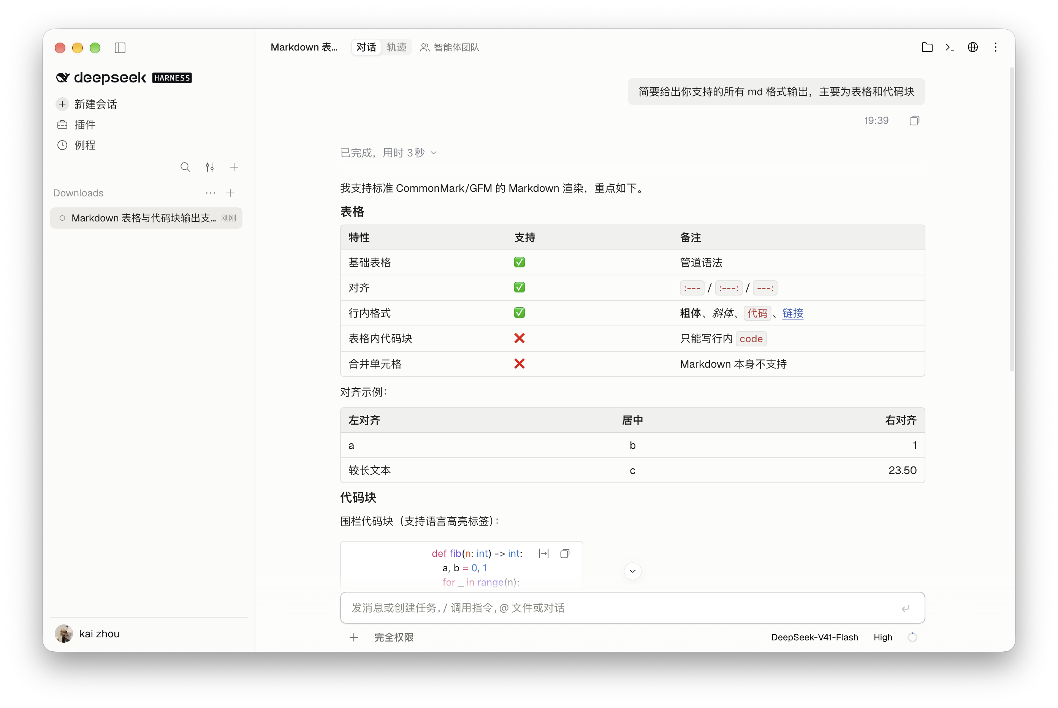The width and height of the screenshot is (1058, 708).
Task: Expand 已完成，用时 3 秒 details
Action: point(388,153)
